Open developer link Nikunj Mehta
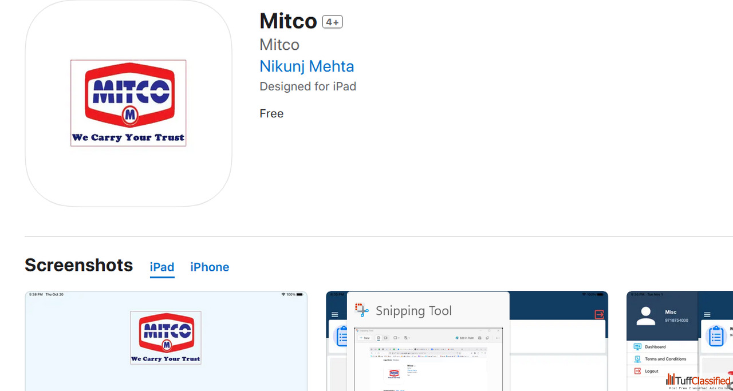Image resolution: width=733 pixels, height=391 pixels. click(307, 66)
